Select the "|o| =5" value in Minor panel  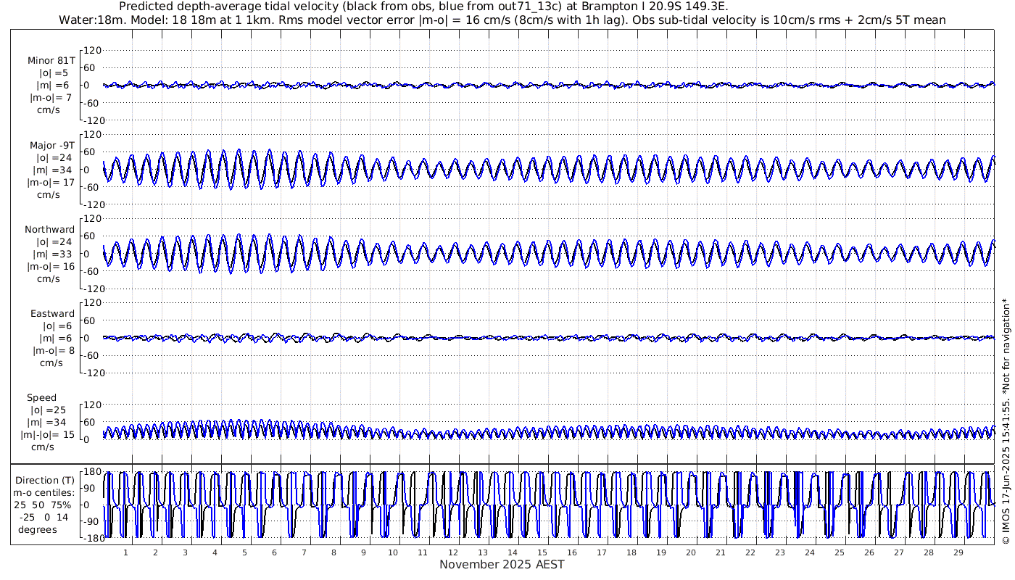(54, 72)
